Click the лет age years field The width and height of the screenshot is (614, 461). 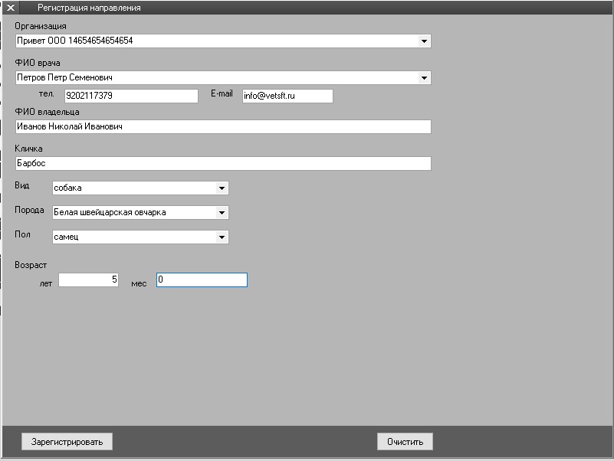point(88,280)
